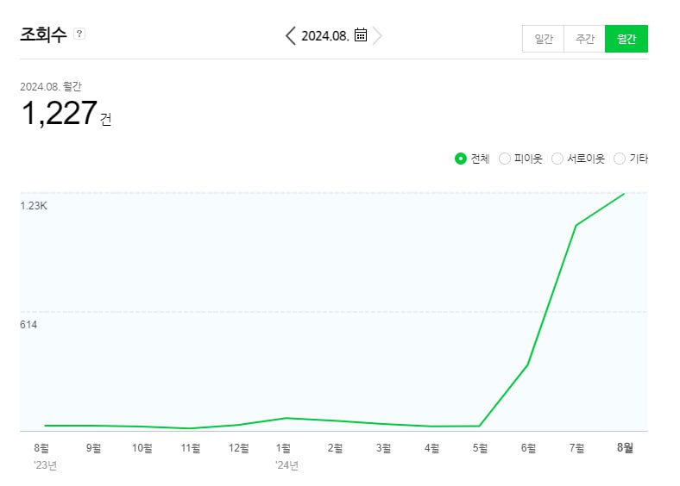The width and height of the screenshot is (680, 486).
Task: Click the 8월 '23년 axis label
Action: [x=42, y=448]
